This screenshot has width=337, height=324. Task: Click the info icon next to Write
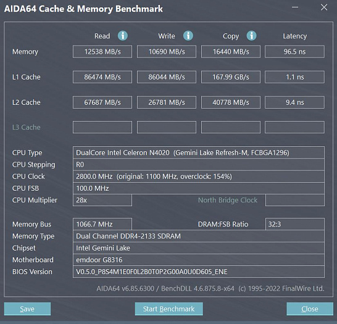pos(188,36)
